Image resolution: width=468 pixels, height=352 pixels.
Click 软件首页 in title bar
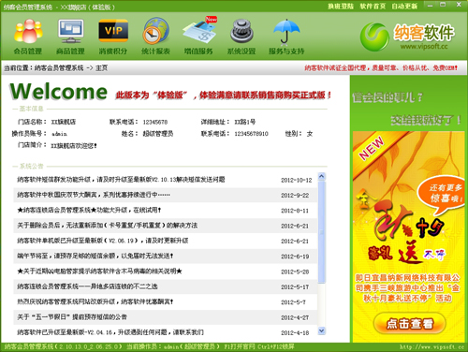click(373, 7)
